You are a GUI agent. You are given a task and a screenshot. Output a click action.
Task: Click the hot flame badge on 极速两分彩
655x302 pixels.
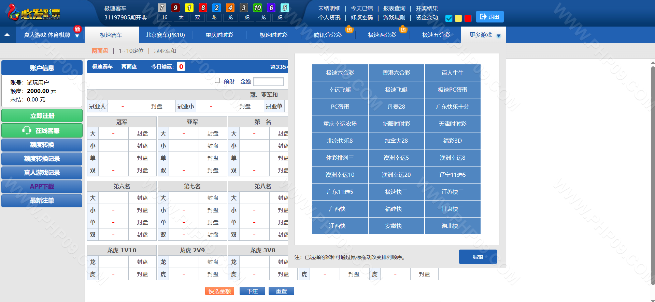403,30
